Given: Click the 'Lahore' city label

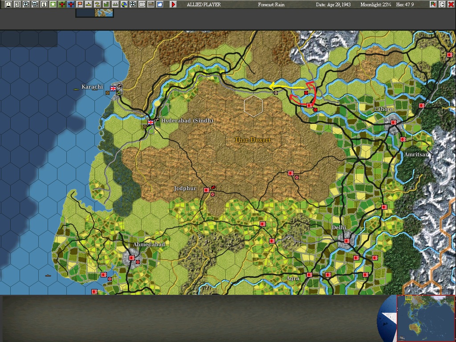Looking at the screenshot, I should (383, 109).
